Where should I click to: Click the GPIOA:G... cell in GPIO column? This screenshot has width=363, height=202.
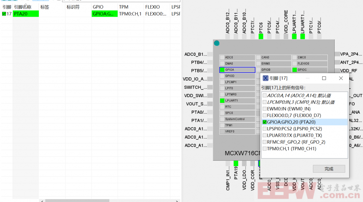point(105,14)
